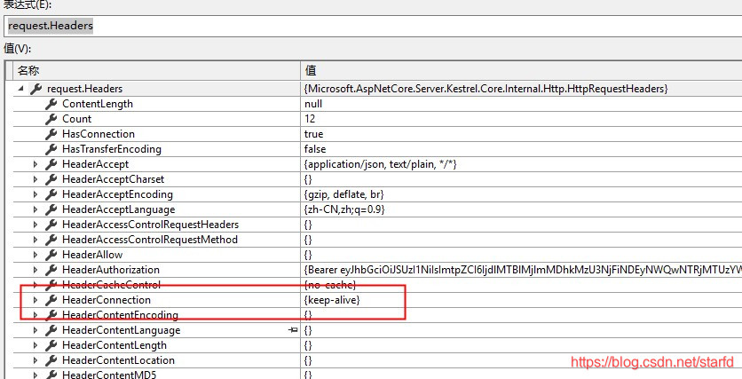The width and height of the screenshot is (742, 379).
Task: Click the wrench icon beside HeaderAllow
Action: 51,255
